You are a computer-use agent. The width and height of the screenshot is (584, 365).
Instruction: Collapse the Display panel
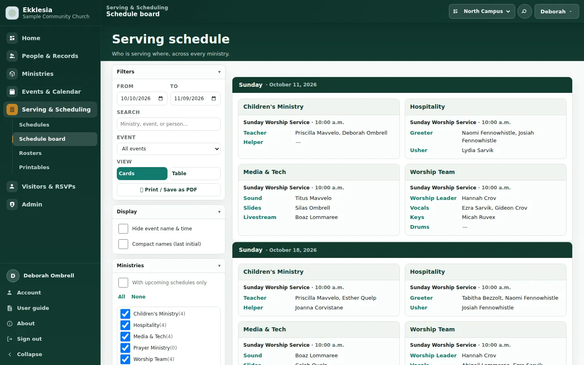(169, 212)
